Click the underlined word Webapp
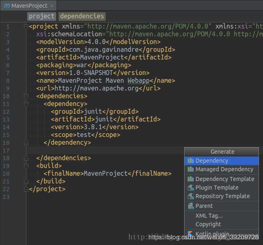This screenshot has height=245, width=263. [x=139, y=81]
